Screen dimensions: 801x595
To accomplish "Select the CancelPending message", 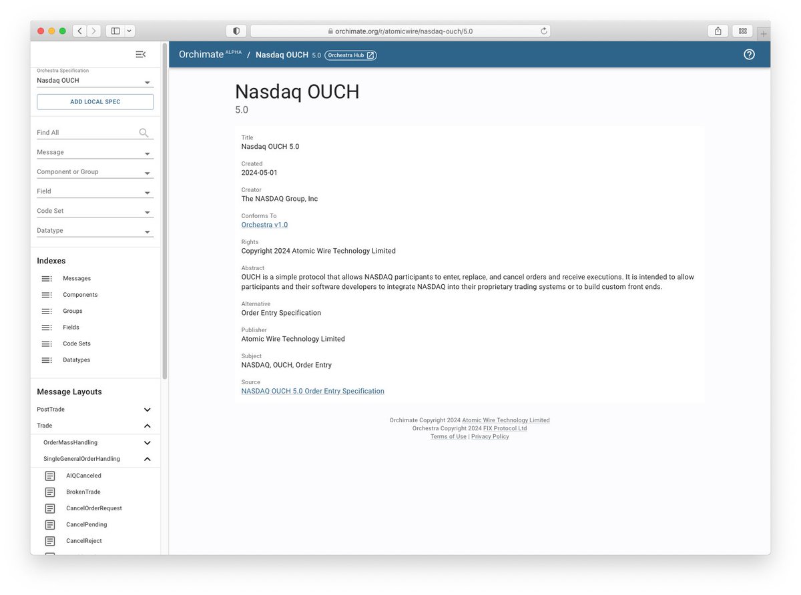I will point(86,525).
